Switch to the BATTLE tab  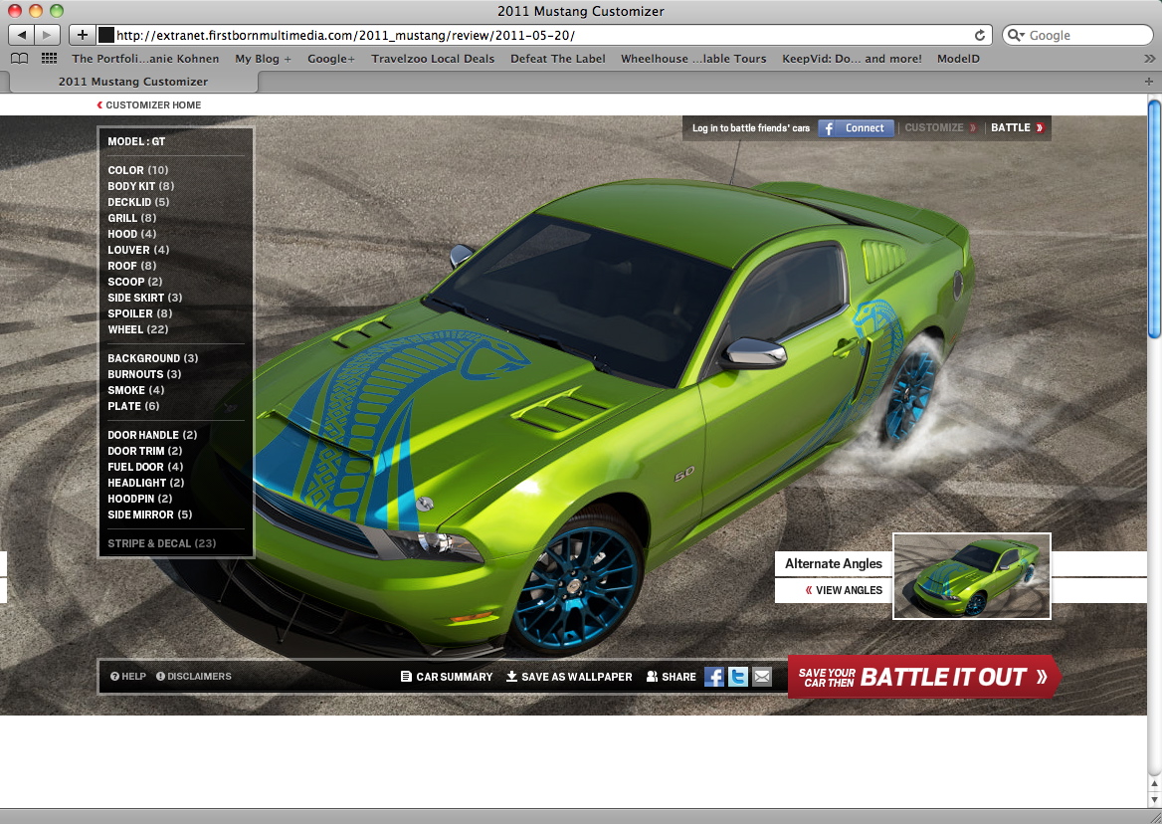tap(1017, 127)
